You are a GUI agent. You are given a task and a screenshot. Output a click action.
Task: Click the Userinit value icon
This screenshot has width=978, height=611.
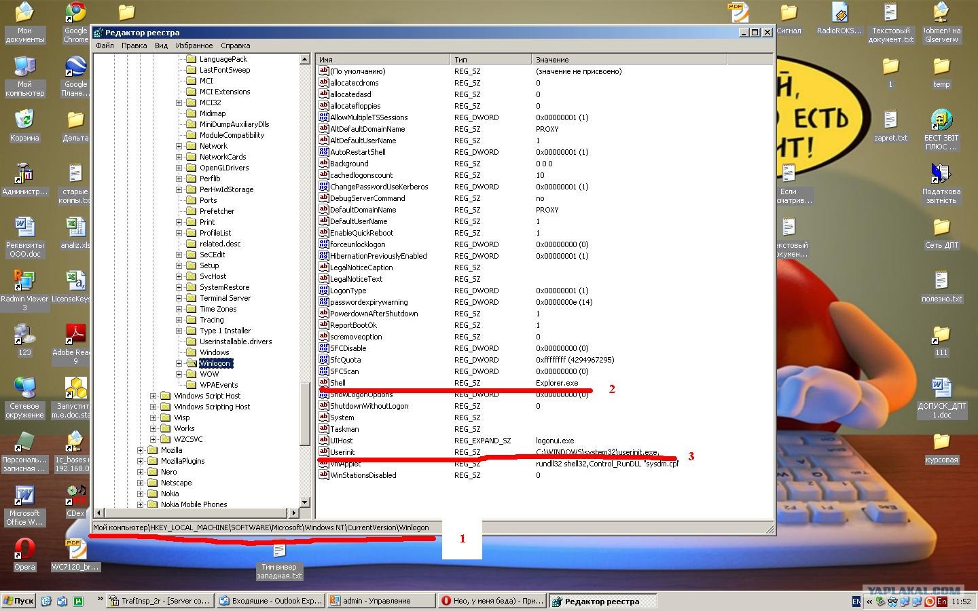tap(324, 452)
